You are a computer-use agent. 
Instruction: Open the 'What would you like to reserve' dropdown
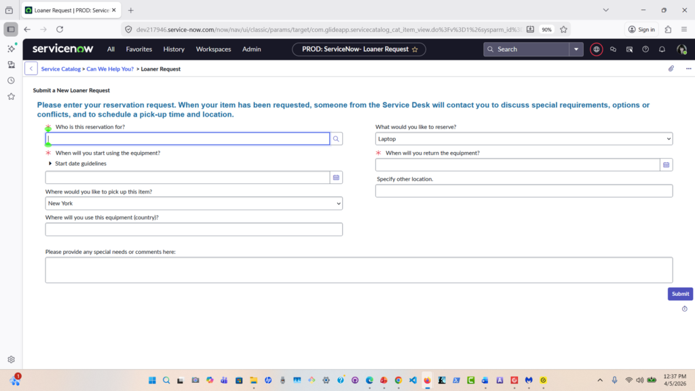coord(523,139)
